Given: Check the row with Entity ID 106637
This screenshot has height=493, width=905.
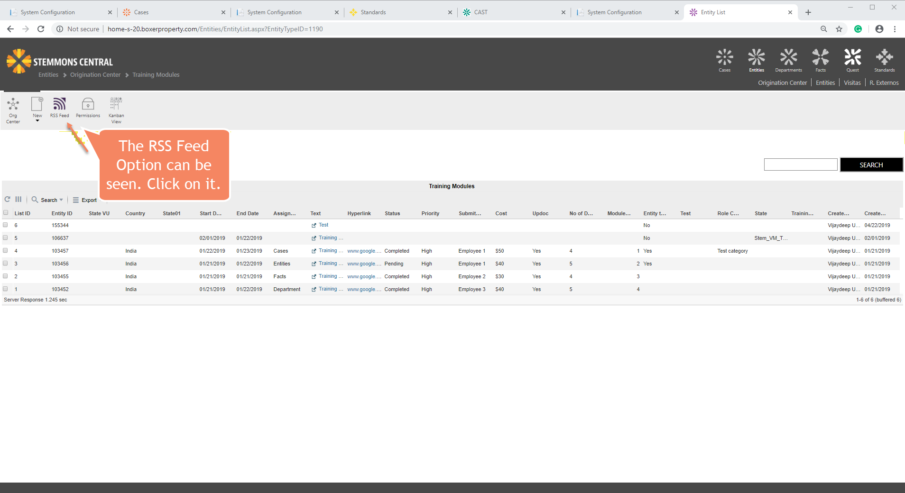Looking at the screenshot, I should pos(6,237).
